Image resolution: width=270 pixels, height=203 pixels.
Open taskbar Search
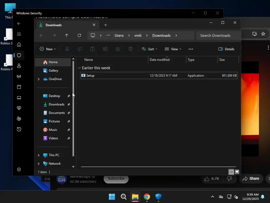(x=123, y=197)
